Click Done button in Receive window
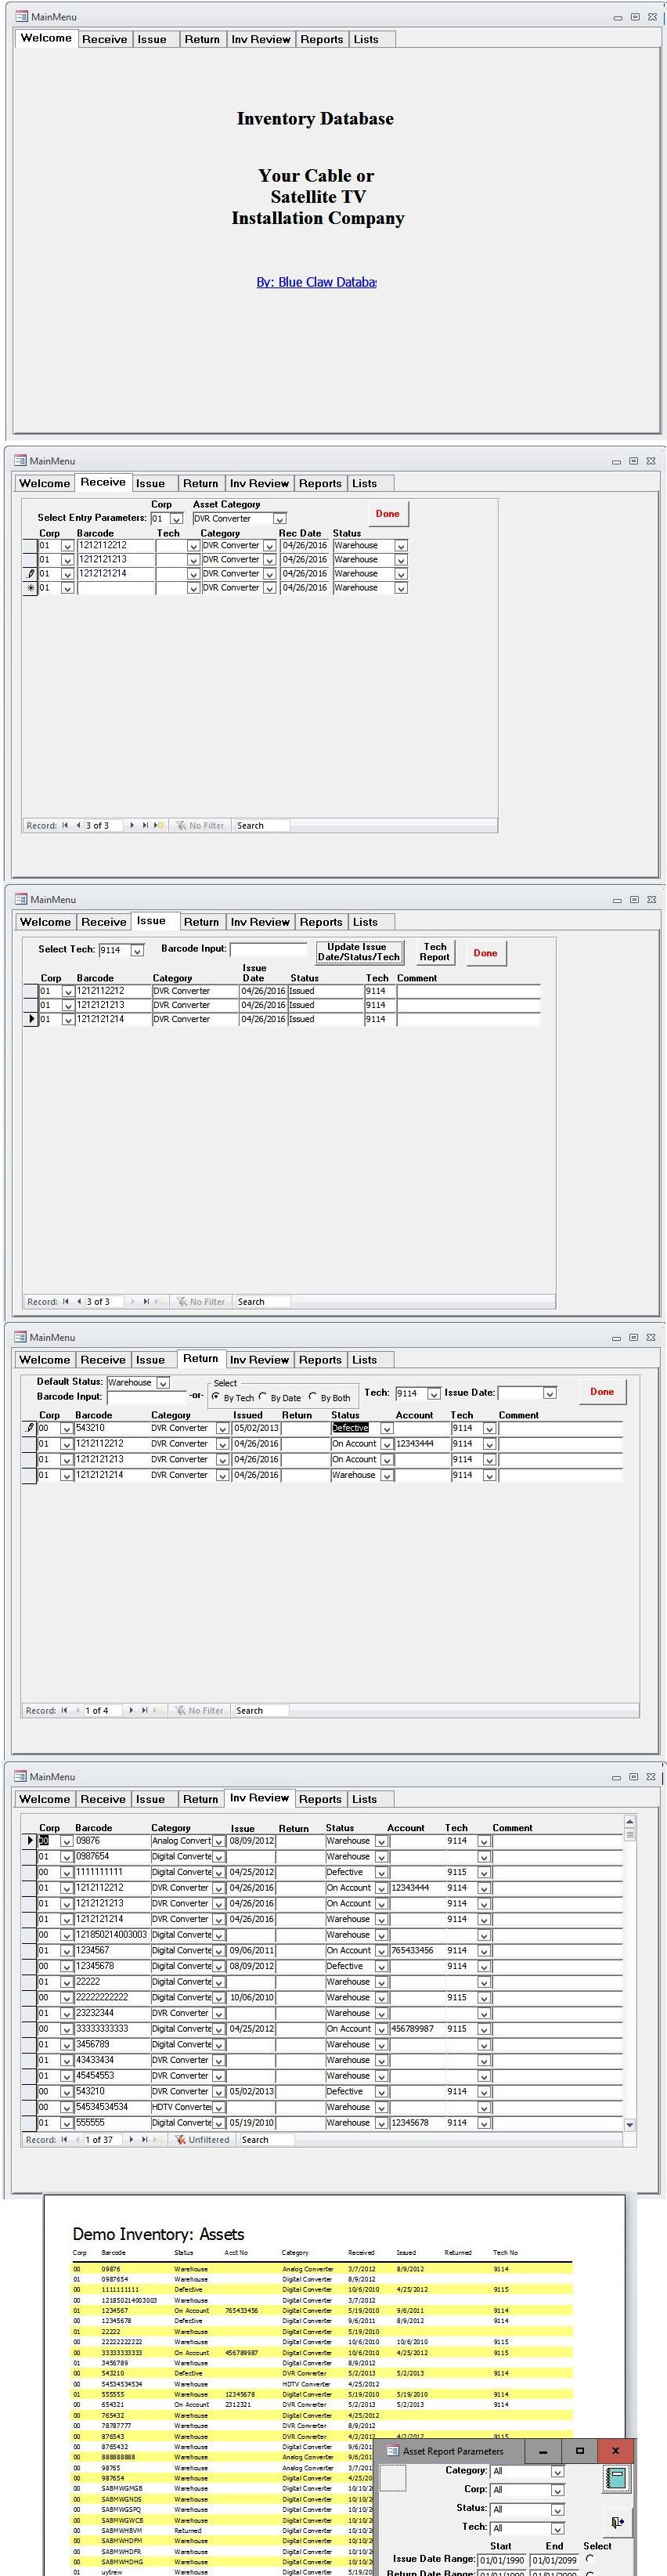Image resolution: width=667 pixels, height=2576 pixels. [x=388, y=514]
